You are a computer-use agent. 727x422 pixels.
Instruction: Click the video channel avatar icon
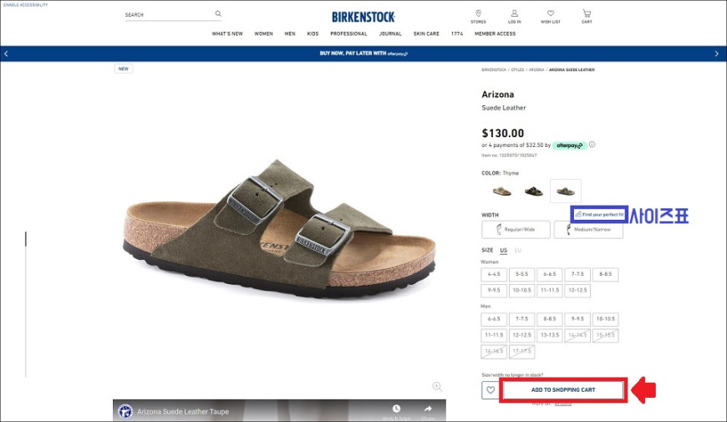125,411
